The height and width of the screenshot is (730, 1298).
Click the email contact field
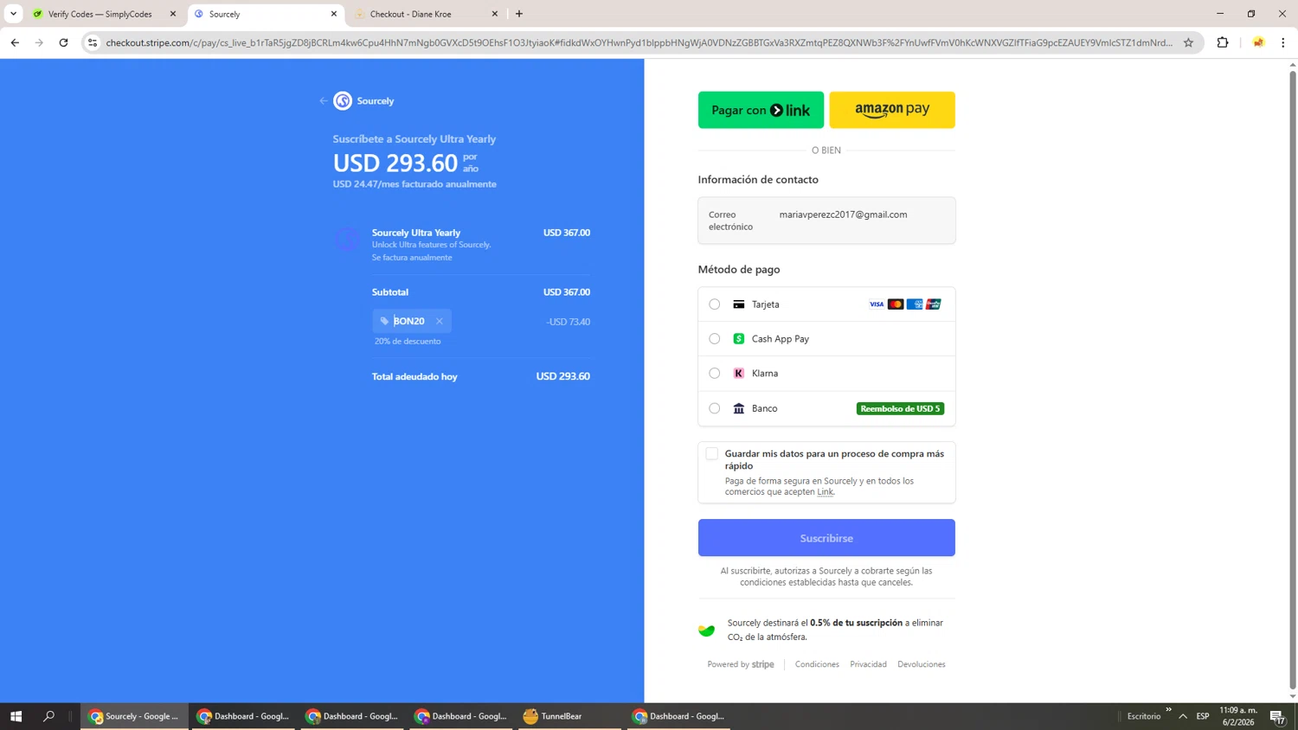coord(826,221)
